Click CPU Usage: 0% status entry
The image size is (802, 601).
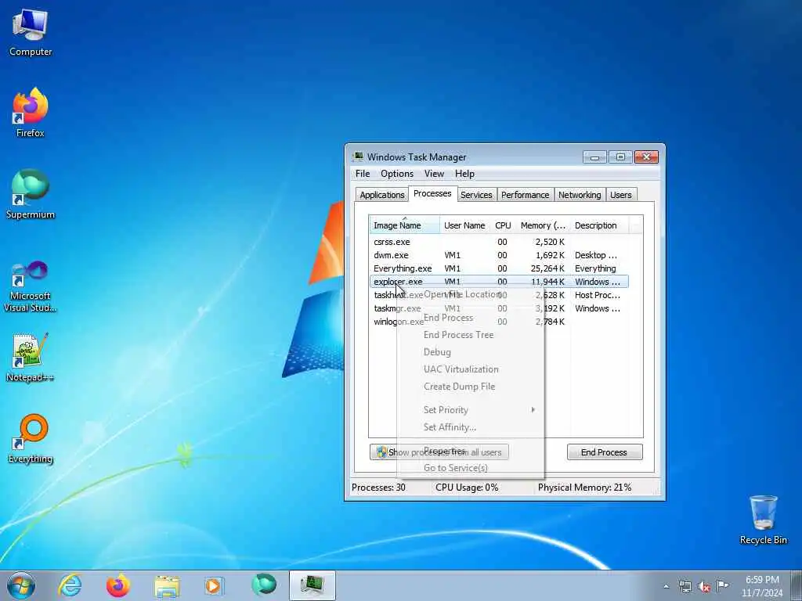467,488
